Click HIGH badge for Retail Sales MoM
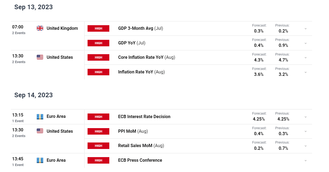Image resolution: width=329 pixels, height=172 pixels. point(98,146)
